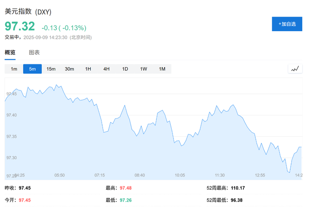Click the current price 97.32

(20, 26)
